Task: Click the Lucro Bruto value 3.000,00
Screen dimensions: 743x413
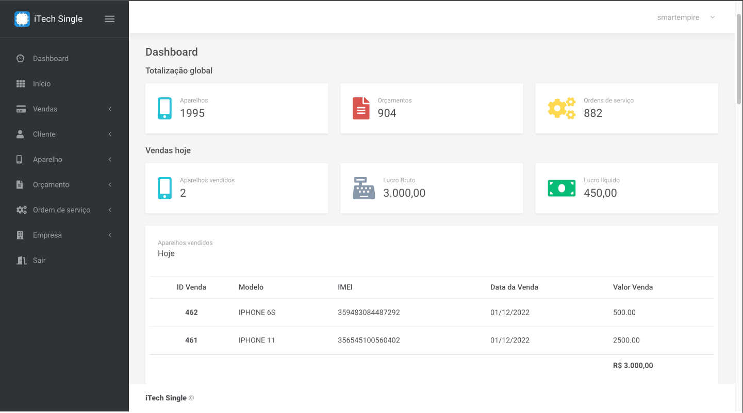Action: pos(404,193)
